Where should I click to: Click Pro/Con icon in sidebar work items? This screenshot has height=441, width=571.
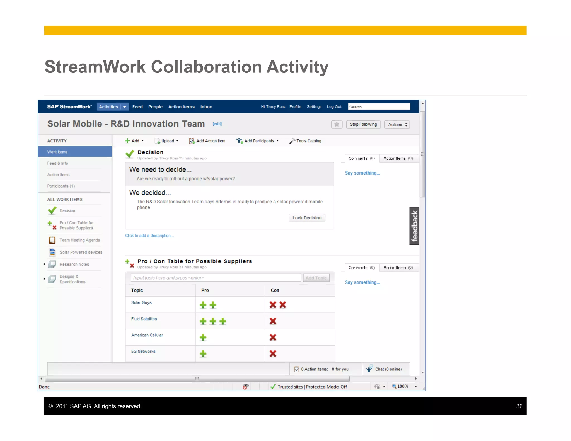(x=52, y=225)
